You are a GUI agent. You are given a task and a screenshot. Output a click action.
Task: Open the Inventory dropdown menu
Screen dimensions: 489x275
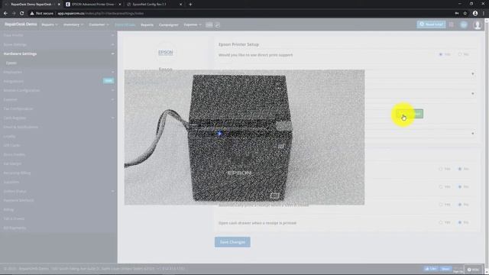click(73, 24)
